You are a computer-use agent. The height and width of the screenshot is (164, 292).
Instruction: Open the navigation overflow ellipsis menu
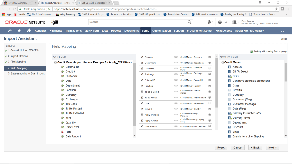coord(283,31)
